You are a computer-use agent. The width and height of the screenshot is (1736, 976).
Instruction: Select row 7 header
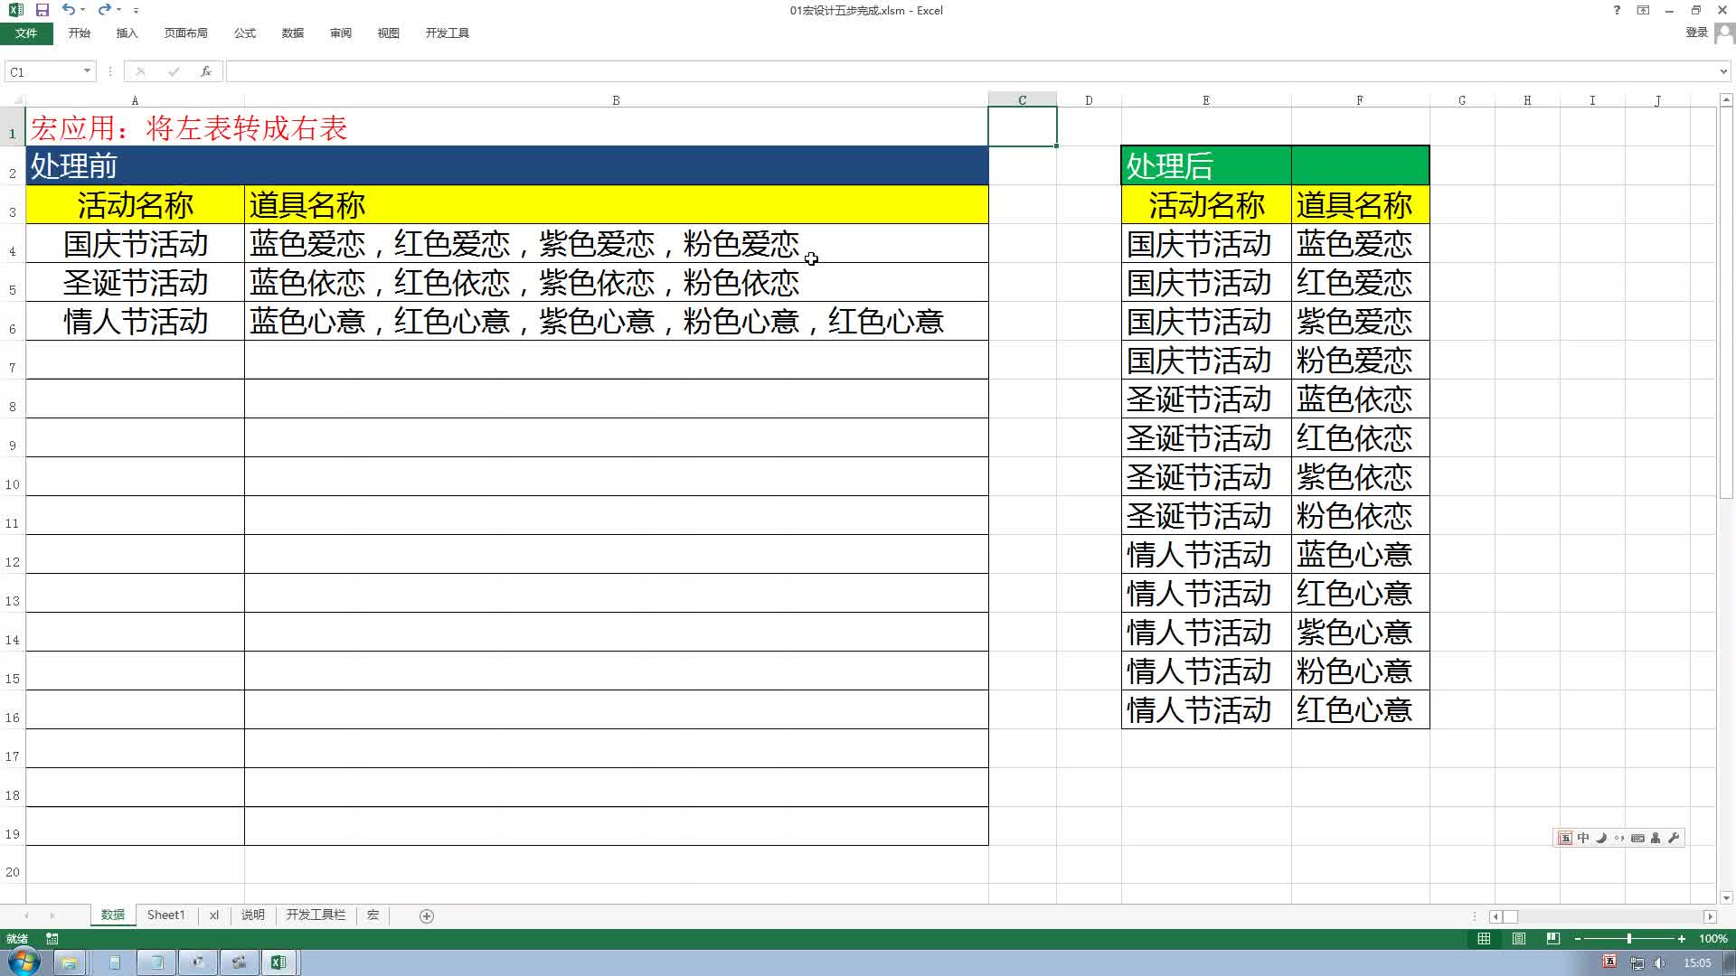click(13, 360)
